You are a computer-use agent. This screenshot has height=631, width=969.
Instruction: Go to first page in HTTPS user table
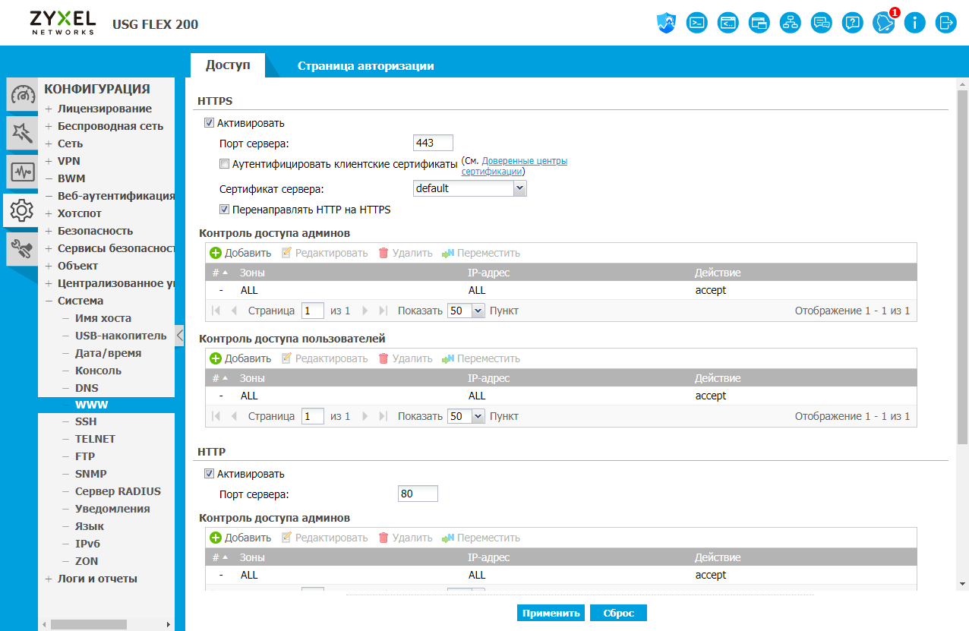point(216,416)
